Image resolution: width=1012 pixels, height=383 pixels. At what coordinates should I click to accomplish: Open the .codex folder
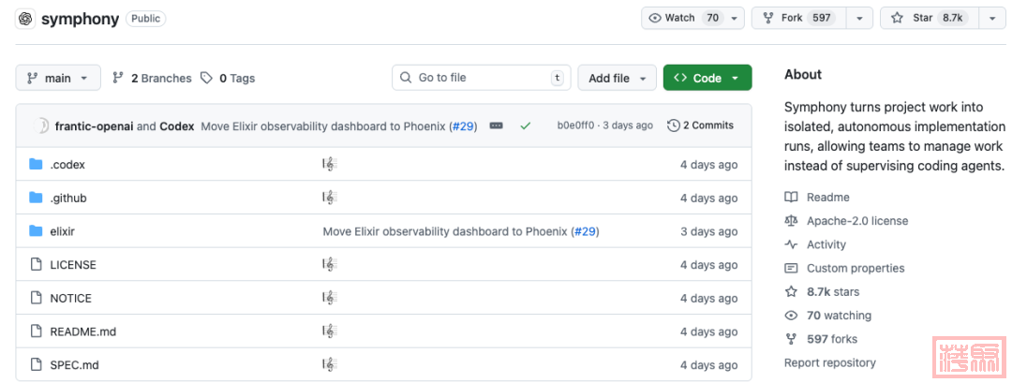67,165
